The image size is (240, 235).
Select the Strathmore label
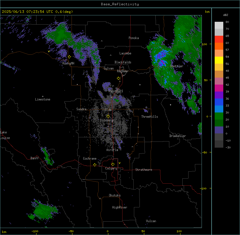[x=144, y=170]
